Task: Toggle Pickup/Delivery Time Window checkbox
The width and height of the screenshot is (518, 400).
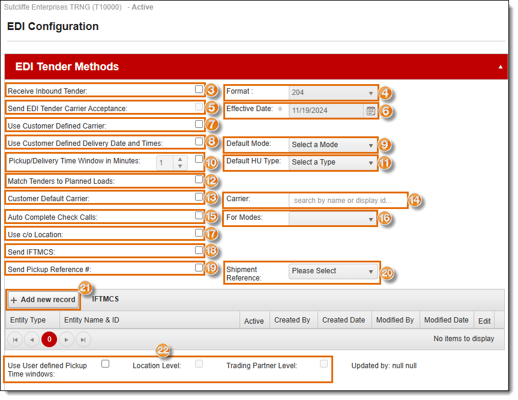Action: point(199,159)
